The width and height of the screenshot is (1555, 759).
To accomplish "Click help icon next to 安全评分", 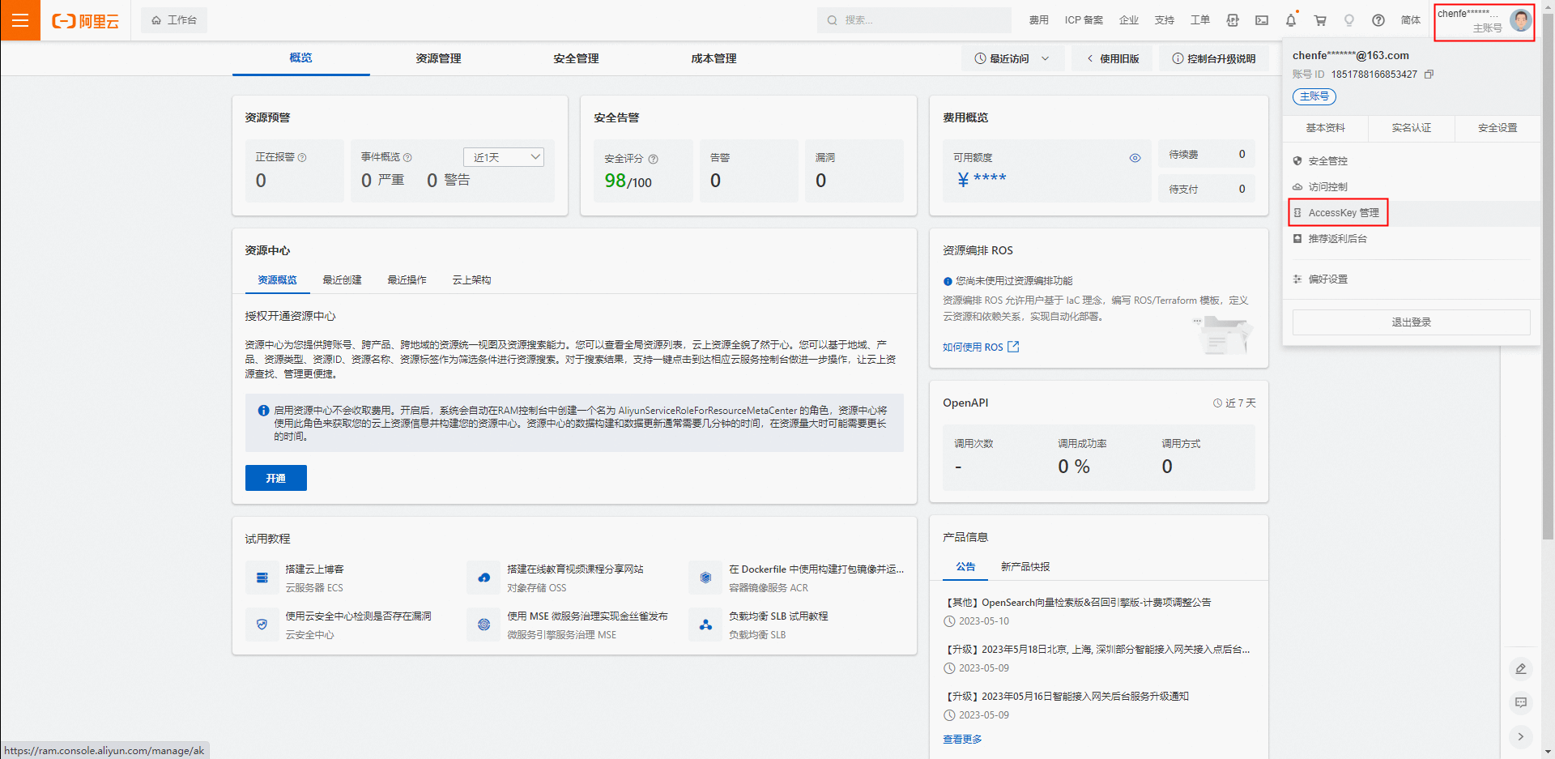I will coord(654,160).
